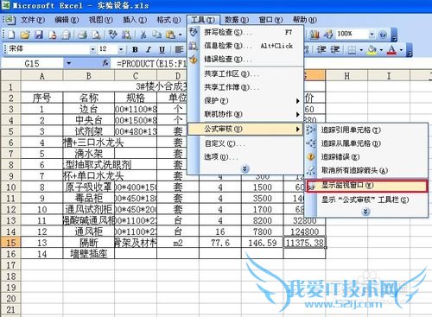This screenshot has height=317, width=432.
Task: Click the Decrease Indent icon
Action: click(x=321, y=49)
